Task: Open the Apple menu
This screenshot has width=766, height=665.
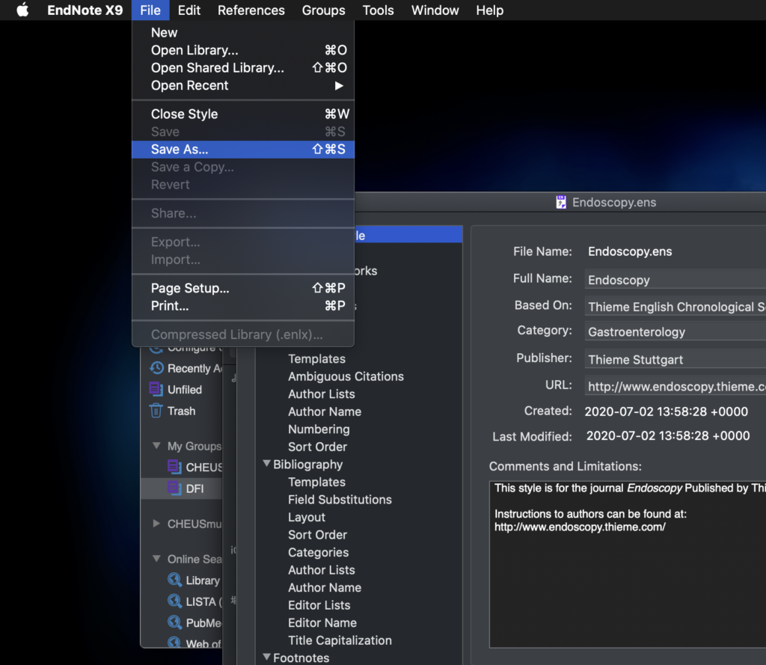Action: (x=22, y=10)
